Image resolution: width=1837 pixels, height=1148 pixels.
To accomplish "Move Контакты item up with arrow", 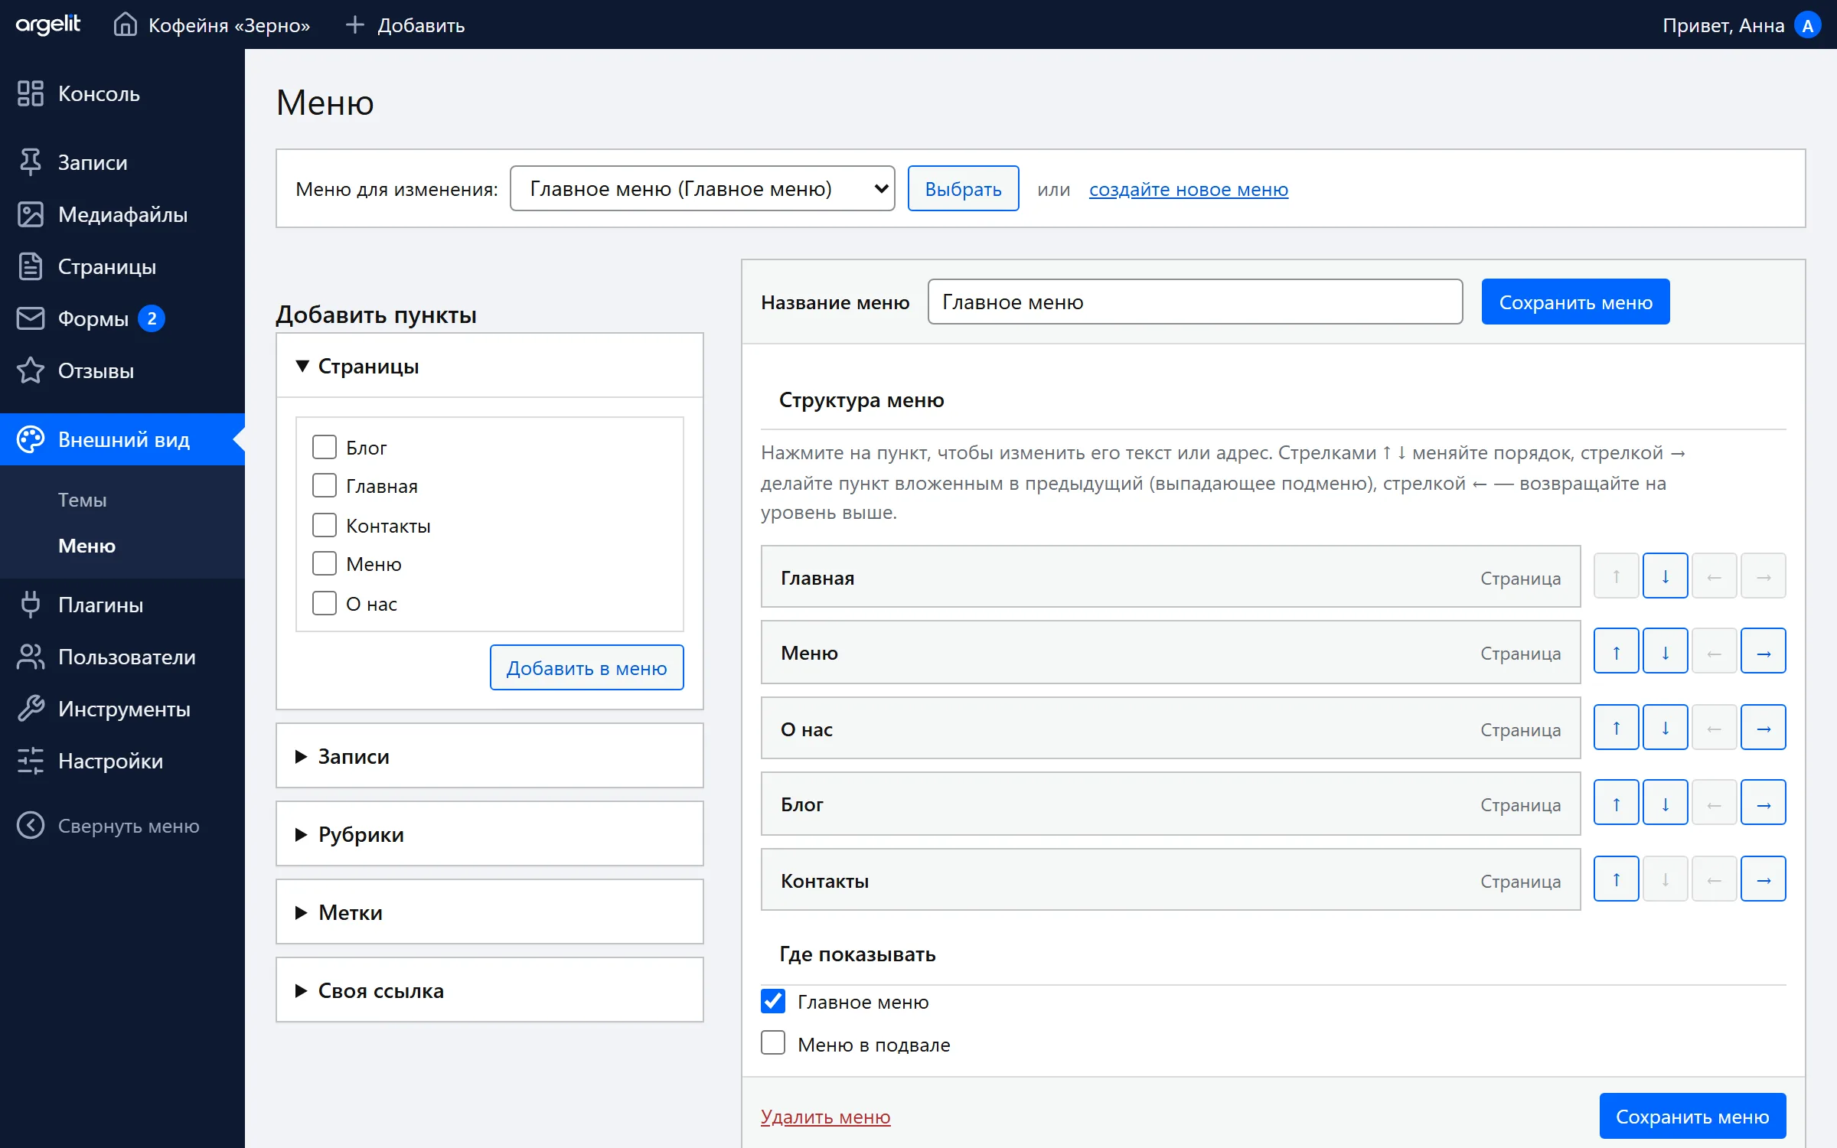I will tap(1616, 879).
